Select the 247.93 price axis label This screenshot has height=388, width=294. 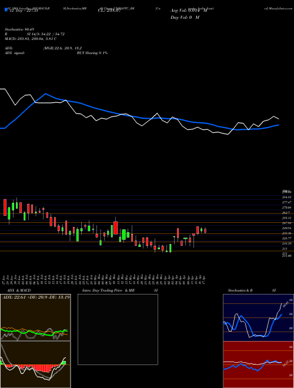pyautogui.click(x=287, y=223)
